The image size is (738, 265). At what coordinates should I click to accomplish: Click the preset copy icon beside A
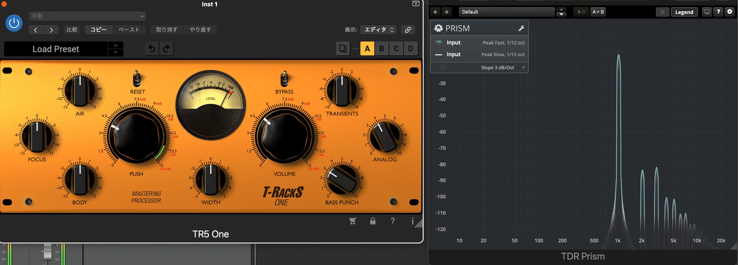343,48
